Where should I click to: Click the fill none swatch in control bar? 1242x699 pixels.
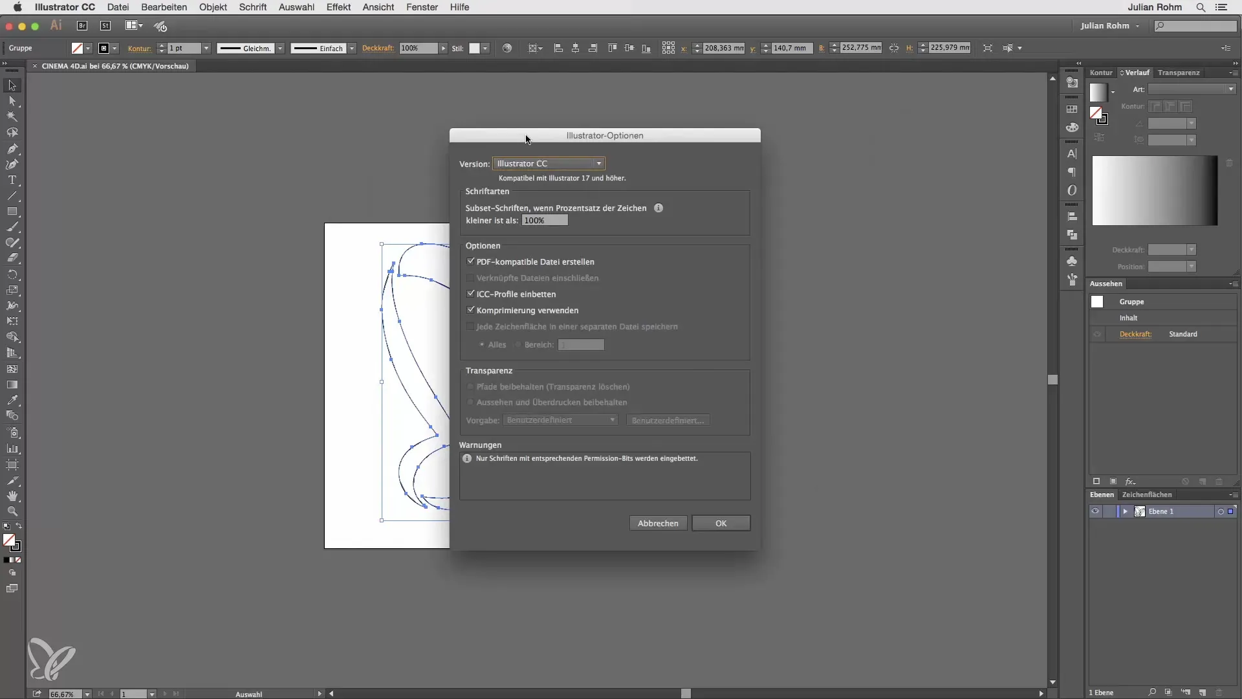click(77, 48)
